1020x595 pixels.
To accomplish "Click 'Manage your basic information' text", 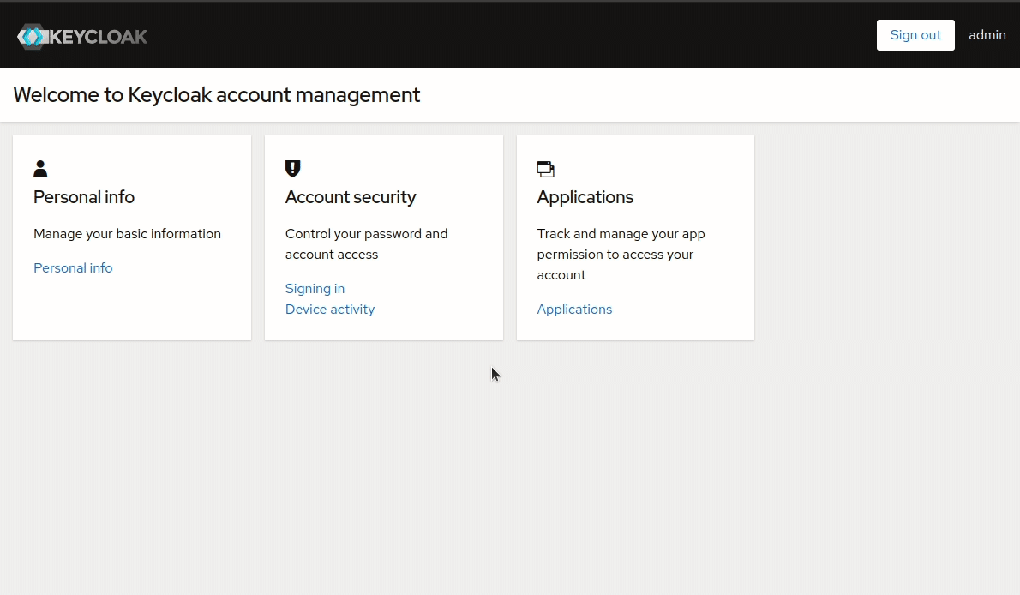I will coord(127,234).
